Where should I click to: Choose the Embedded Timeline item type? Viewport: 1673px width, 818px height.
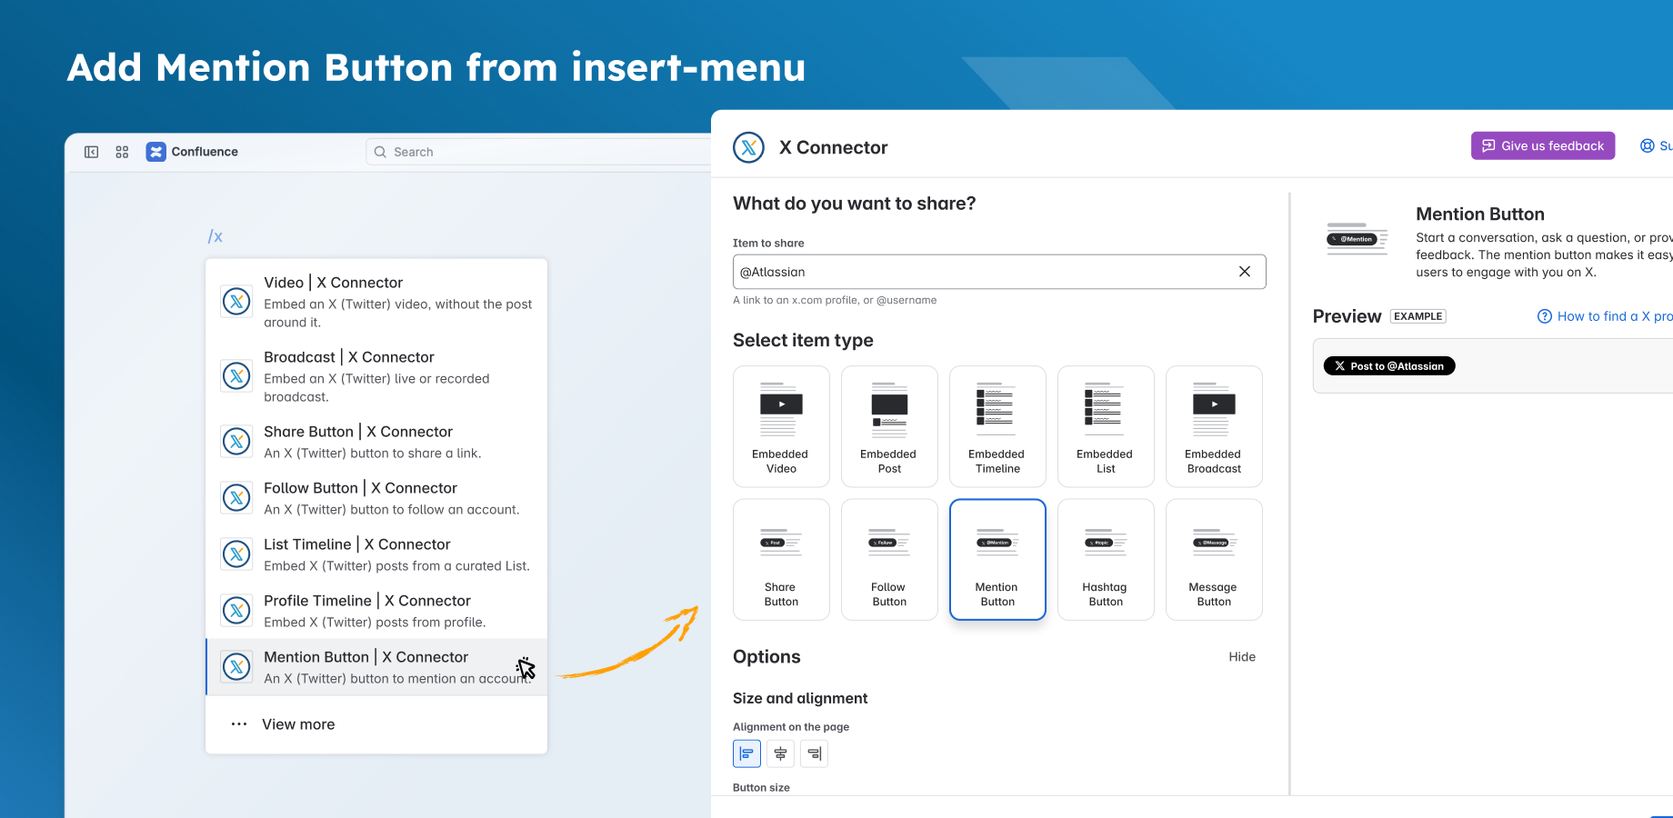click(997, 426)
